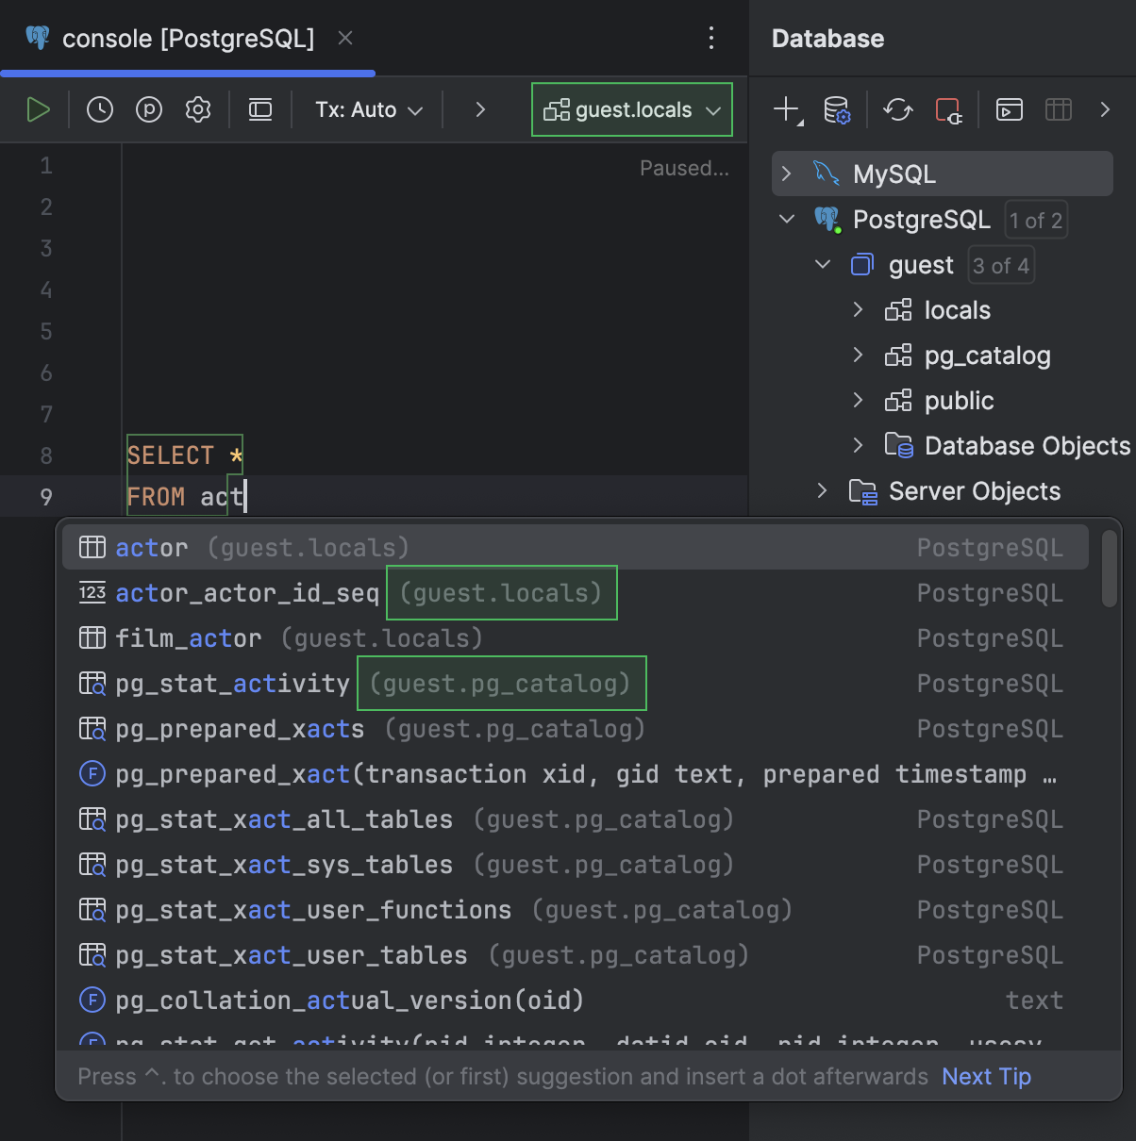The height and width of the screenshot is (1141, 1136).
Task: Collapse the PostgreSQL data source node
Action: [787, 220]
